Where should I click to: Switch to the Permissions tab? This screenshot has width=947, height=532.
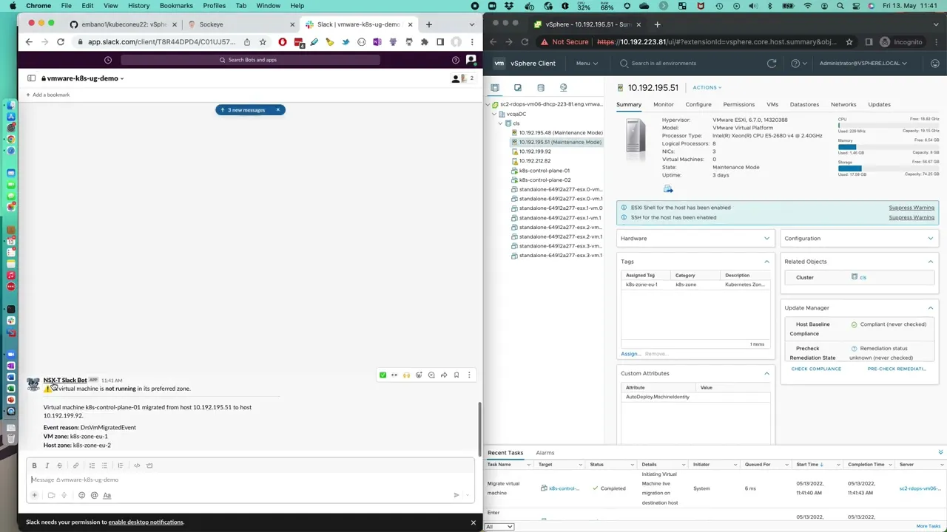pyautogui.click(x=738, y=105)
